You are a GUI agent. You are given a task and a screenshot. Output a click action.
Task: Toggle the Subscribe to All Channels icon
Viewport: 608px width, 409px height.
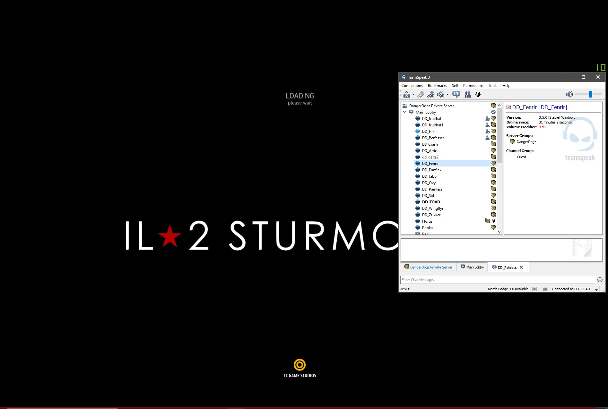pos(456,94)
